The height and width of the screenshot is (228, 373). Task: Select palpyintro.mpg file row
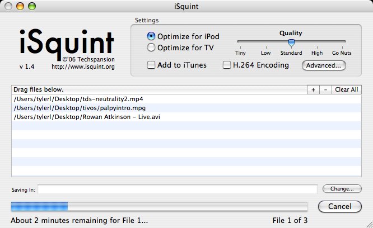pyautogui.click(x=186, y=108)
